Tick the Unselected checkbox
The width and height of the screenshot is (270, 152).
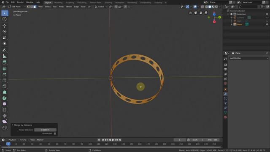55,133
